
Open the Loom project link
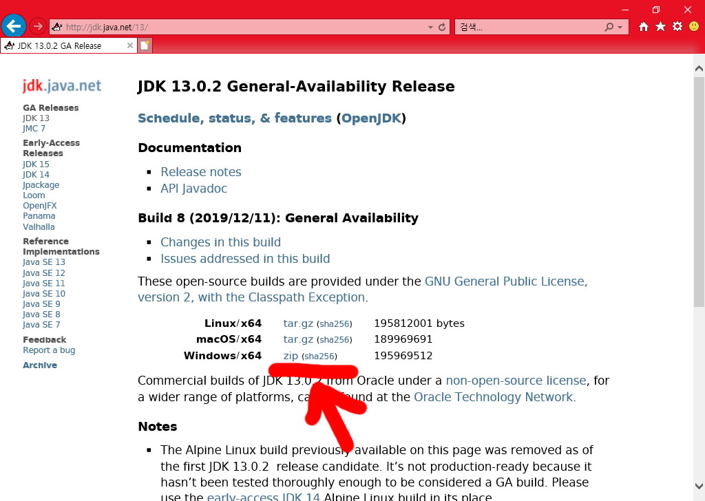coord(34,195)
